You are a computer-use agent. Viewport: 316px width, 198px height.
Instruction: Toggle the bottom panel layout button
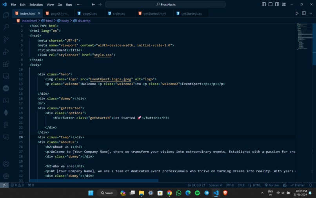271,4
